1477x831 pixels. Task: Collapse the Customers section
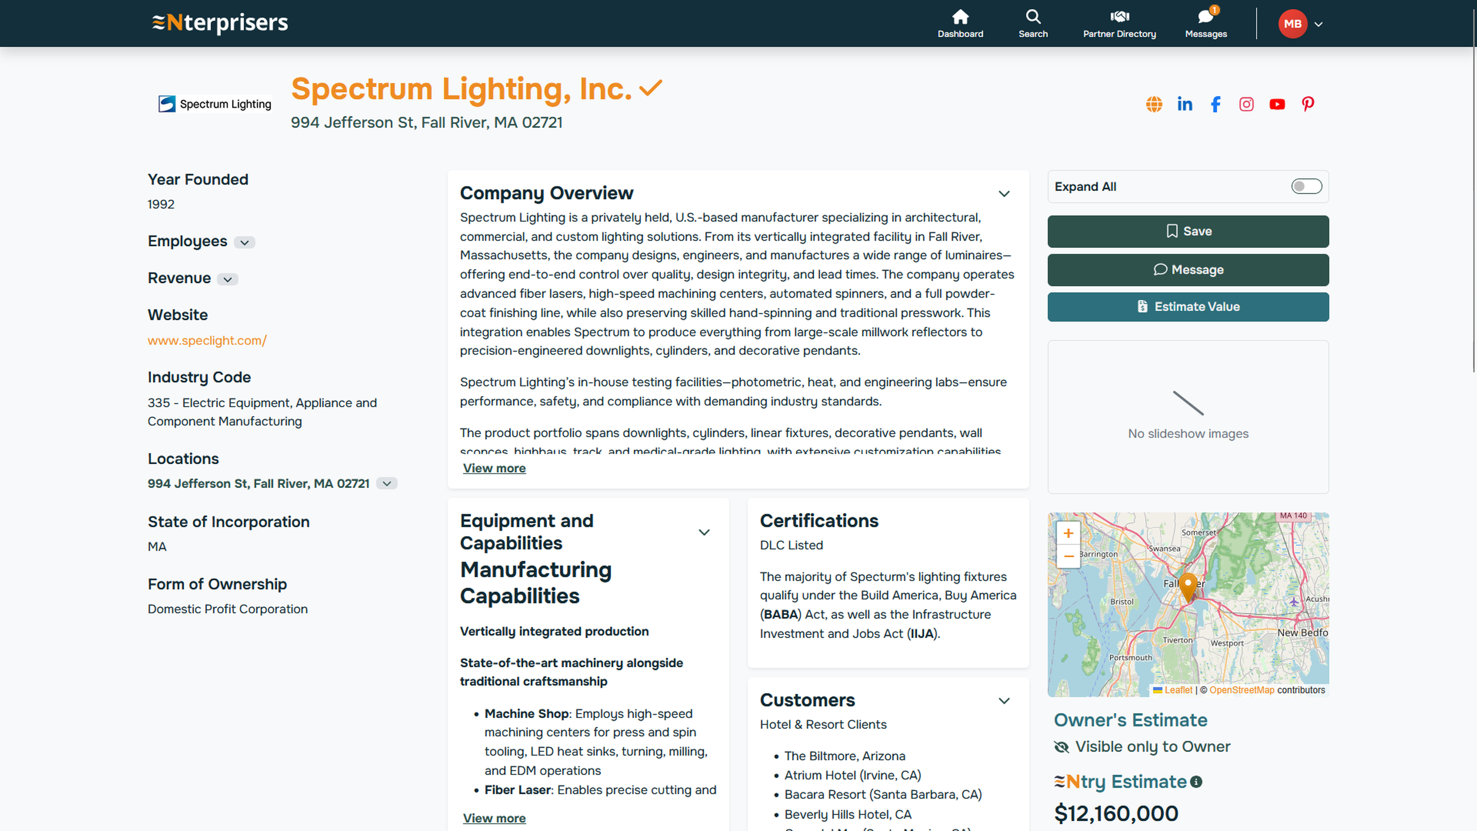pos(1004,701)
